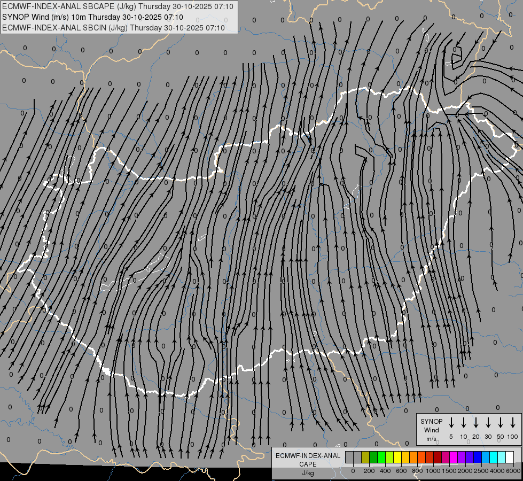Pick the bright magenta CAPE swatch
This screenshot has height=481, width=523.
(x=454, y=457)
